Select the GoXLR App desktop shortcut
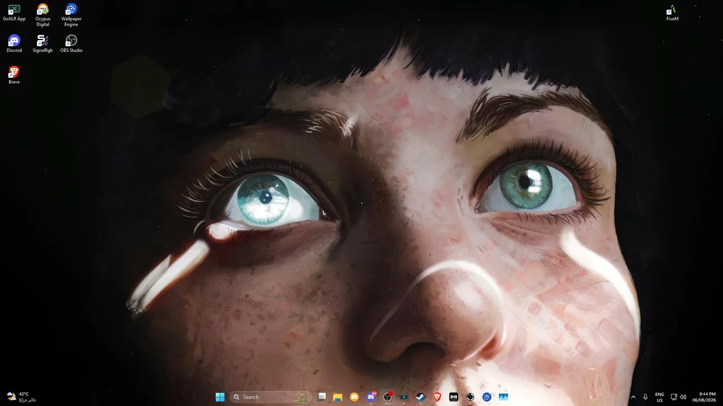 14,12
